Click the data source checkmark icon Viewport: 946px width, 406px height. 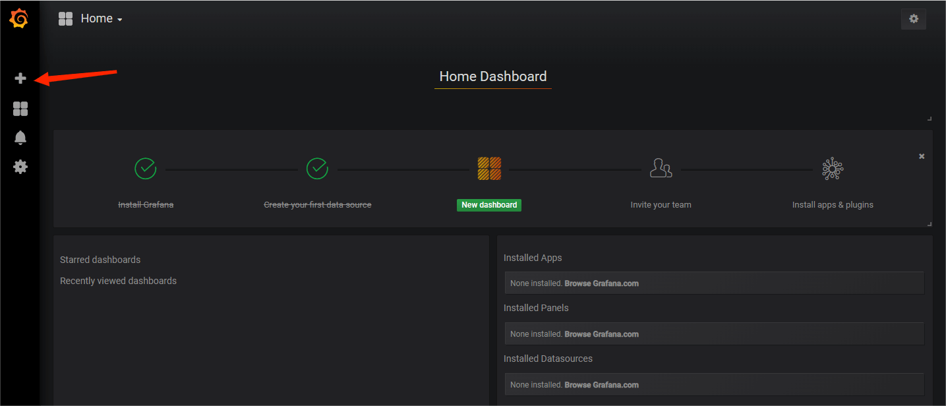[x=317, y=169]
